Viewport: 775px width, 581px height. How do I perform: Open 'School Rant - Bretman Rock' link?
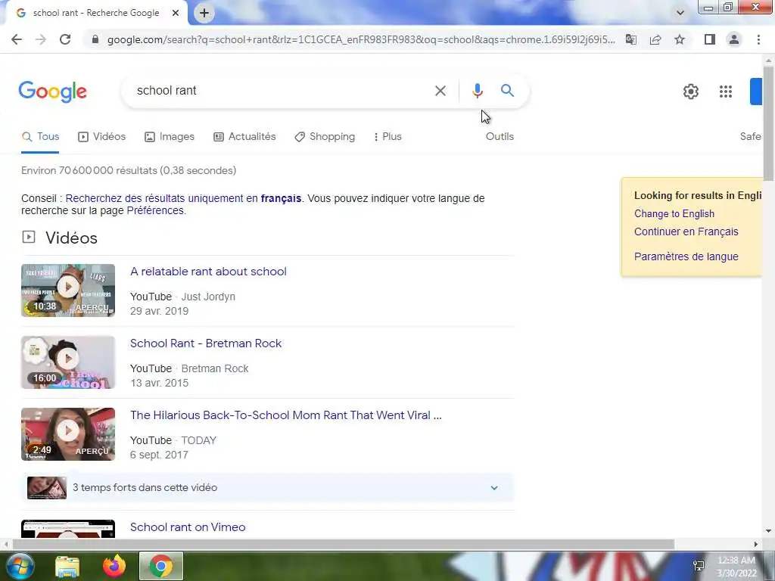[x=206, y=343]
